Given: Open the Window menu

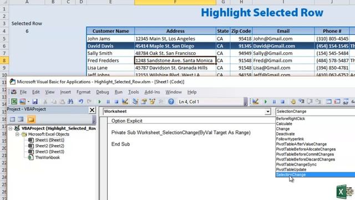Looking at the screenshot, I should tap(174, 92).
